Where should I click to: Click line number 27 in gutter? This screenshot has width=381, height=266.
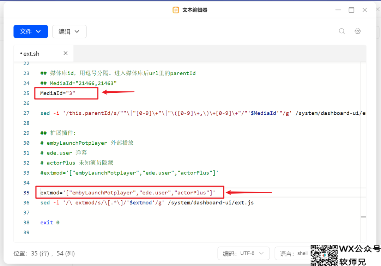26,113
